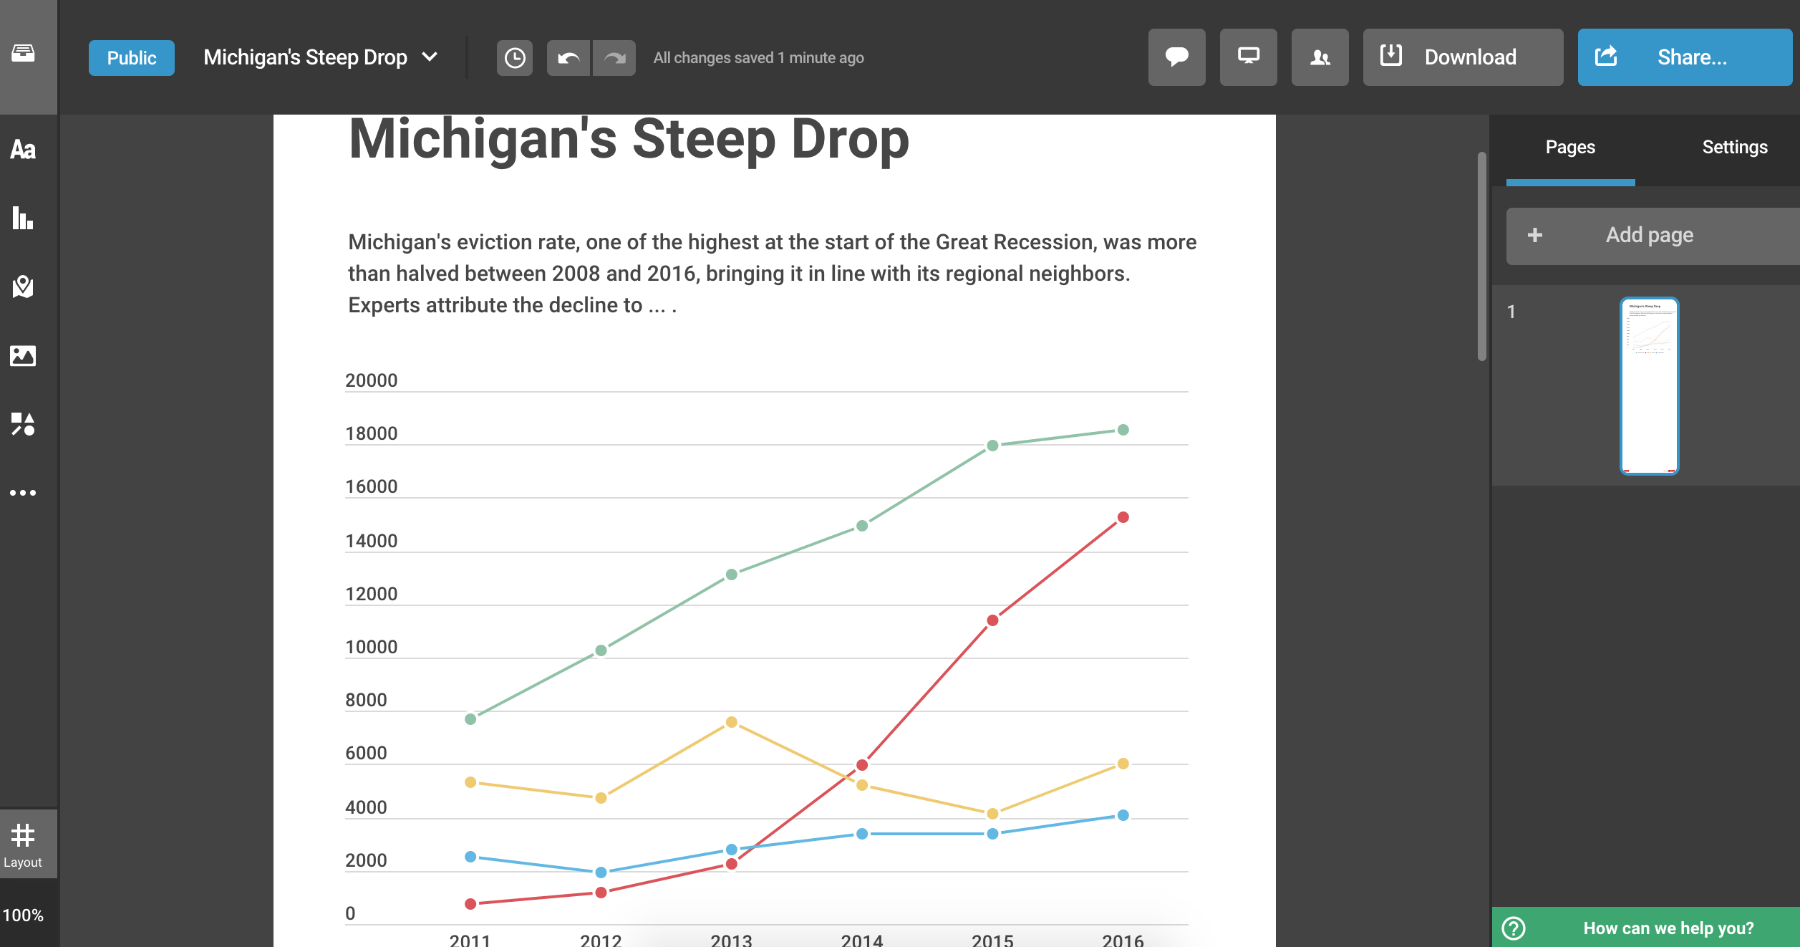The width and height of the screenshot is (1800, 947).
Task: Show more tools via ellipsis icon
Action: pyautogui.click(x=23, y=493)
